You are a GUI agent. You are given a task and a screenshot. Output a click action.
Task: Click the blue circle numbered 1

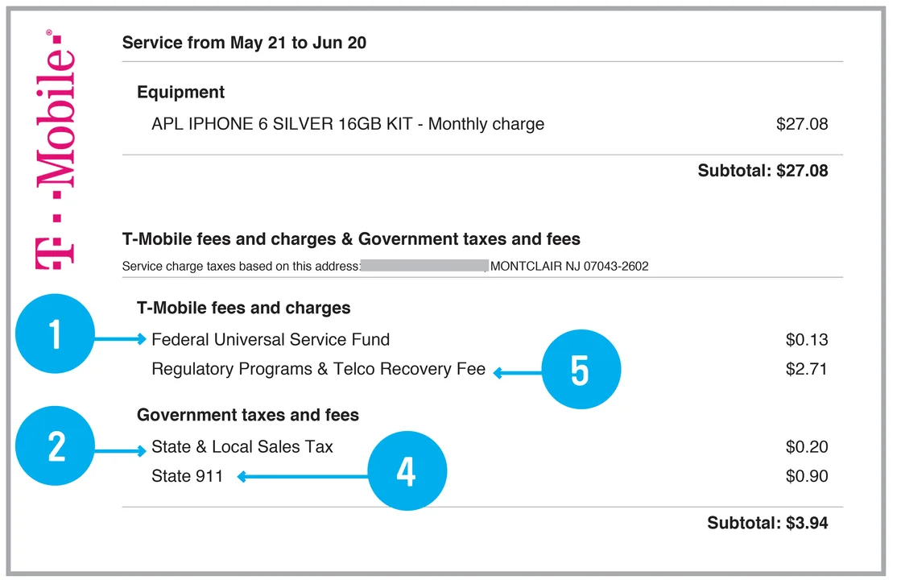[56, 334]
